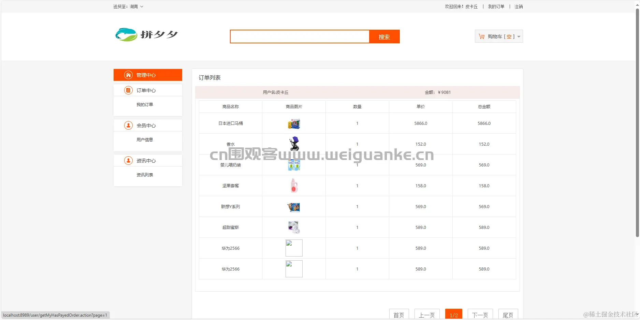Open the 联想Y系列 product image
Image resolution: width=640 pixels, height=320 pixels.
pos(294,207)
